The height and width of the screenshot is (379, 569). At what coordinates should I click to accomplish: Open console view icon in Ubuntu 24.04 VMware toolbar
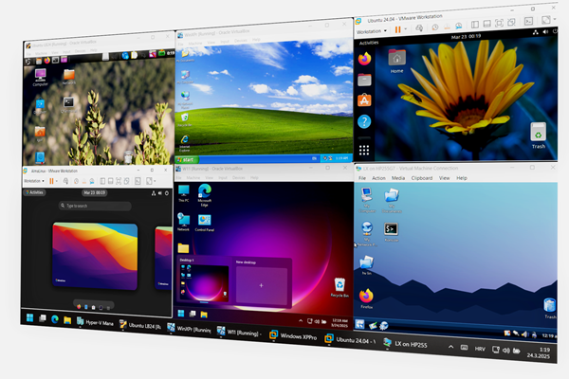529,21
